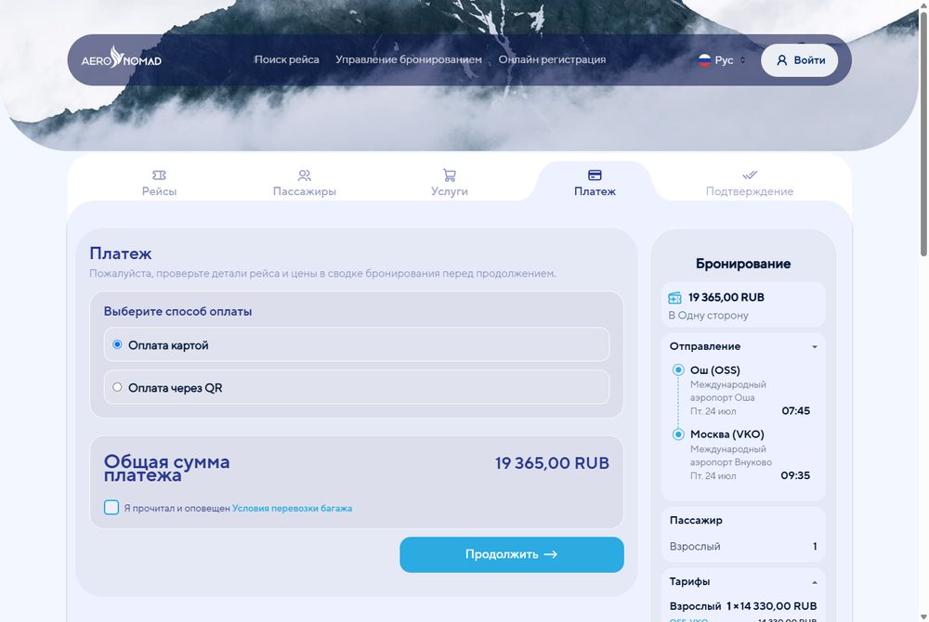The width and height of the screenshot is (929, 622).
Task: Click the Пассажир section heading
Action: point(696,520)
